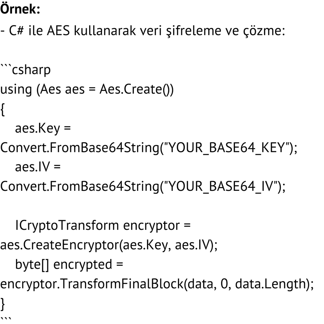Click the "using" keyword
324x324 pixels.
click(x=16, y=89)
